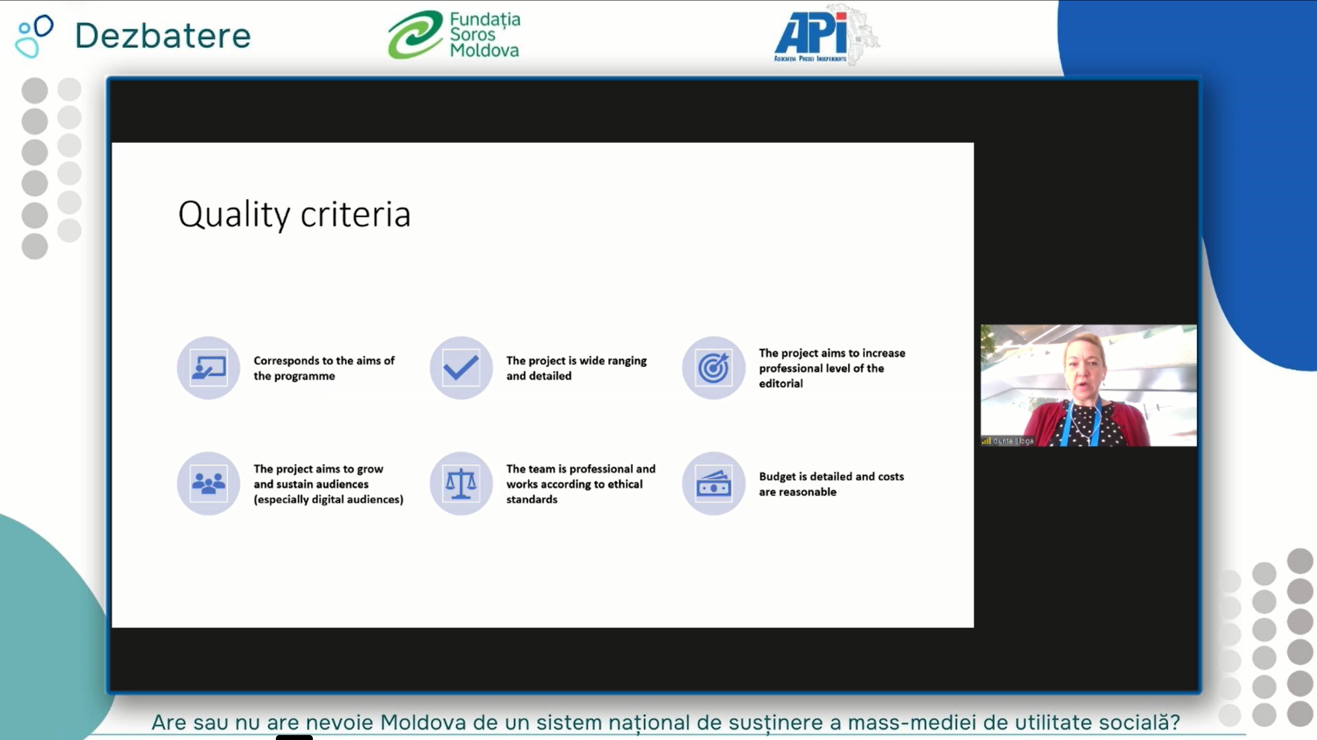Click the "Quality criteria" slide title
This screenshot has height=740, width=1317.
click(x=294, y=214)
